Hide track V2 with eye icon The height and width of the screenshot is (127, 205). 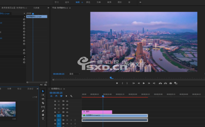coord(67,112)
